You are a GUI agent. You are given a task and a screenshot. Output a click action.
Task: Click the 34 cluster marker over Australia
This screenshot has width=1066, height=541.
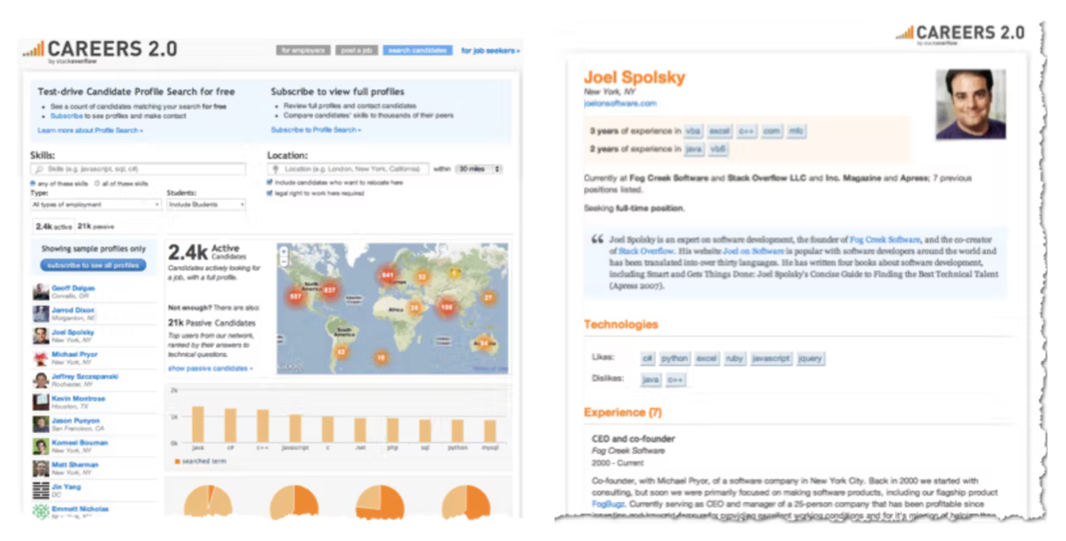(x=485, y=343)
